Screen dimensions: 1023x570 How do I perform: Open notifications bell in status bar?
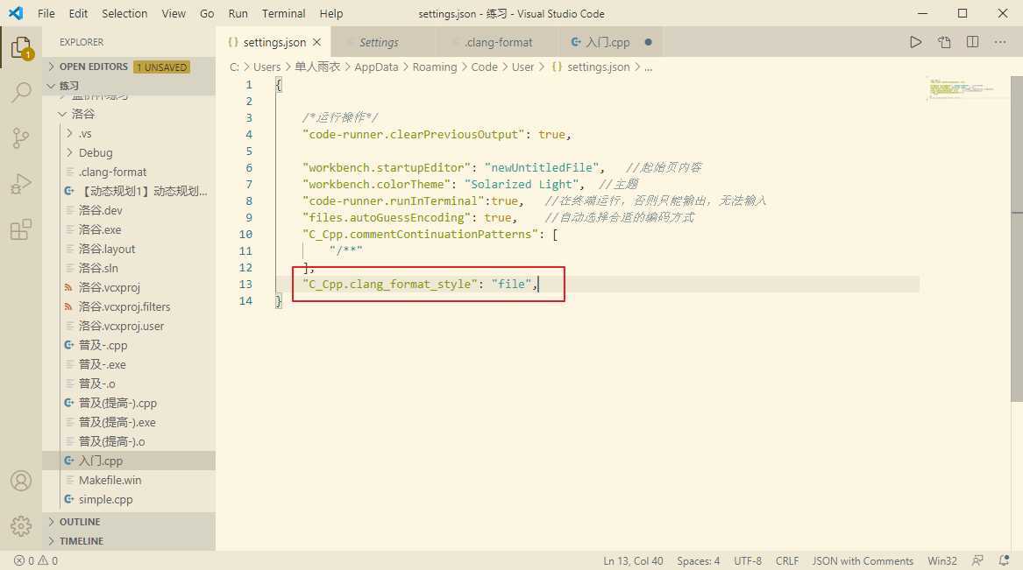[x=1004, y=560]
